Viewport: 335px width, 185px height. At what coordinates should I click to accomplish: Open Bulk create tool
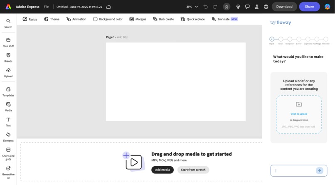163,19
